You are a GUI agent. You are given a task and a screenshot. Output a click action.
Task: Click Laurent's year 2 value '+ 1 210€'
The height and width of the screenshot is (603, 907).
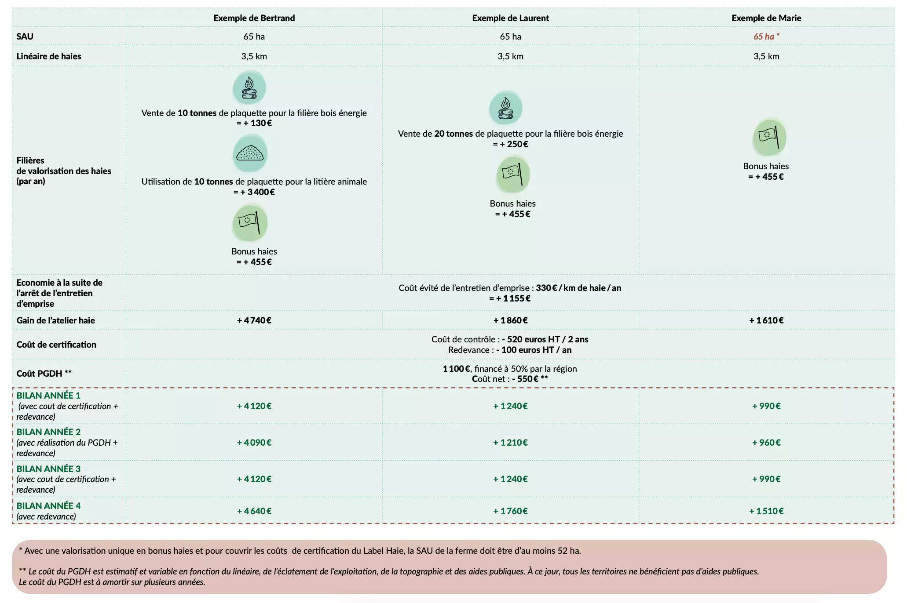510,443
